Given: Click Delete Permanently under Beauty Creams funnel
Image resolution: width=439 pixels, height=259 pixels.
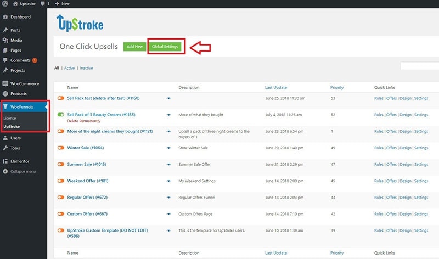Looking at the screenshot, I should point(84,121).
